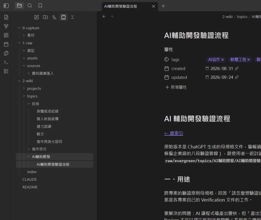261x220 pixels.
Task: Open graph view ribbon icon
Action: pos(6,26)
